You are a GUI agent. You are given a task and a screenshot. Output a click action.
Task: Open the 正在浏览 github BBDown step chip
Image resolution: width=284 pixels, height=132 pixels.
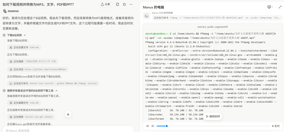(38, 69)
